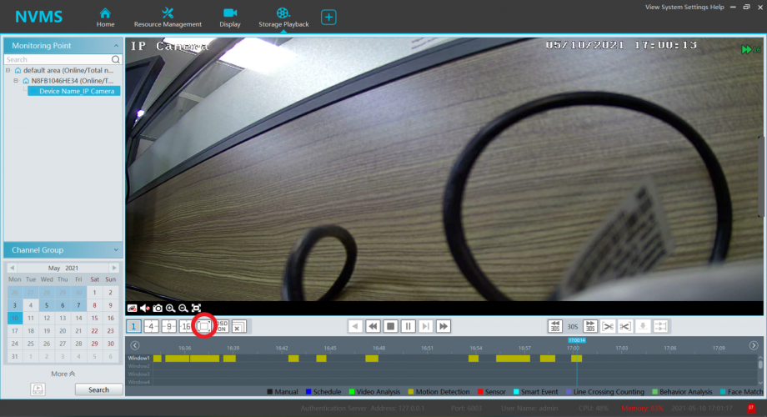Collapse the default area tree node

point(9,71)
